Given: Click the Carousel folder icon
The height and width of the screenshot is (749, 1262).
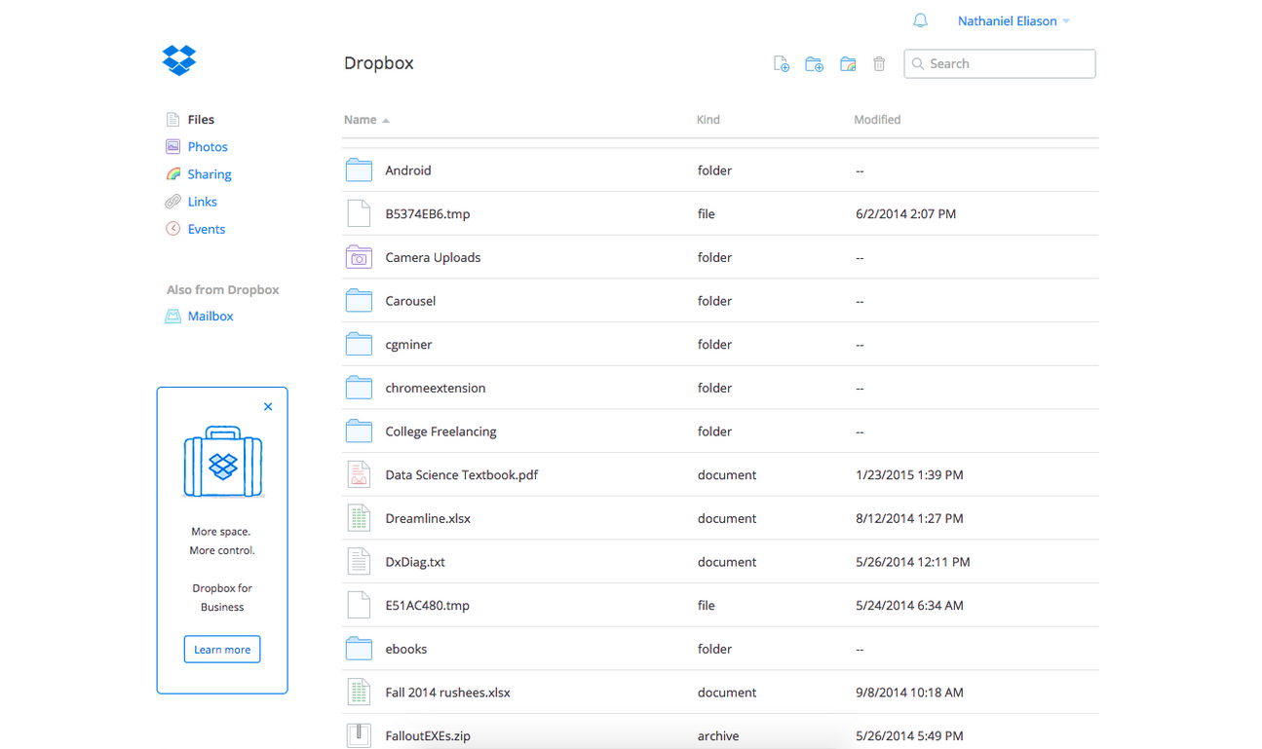Looking at the screenshot, I should coord(359,301).
